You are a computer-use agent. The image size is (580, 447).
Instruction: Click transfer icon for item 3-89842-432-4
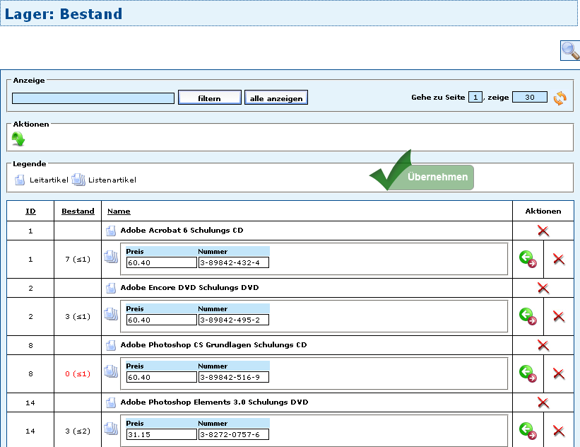coord(527,259)
